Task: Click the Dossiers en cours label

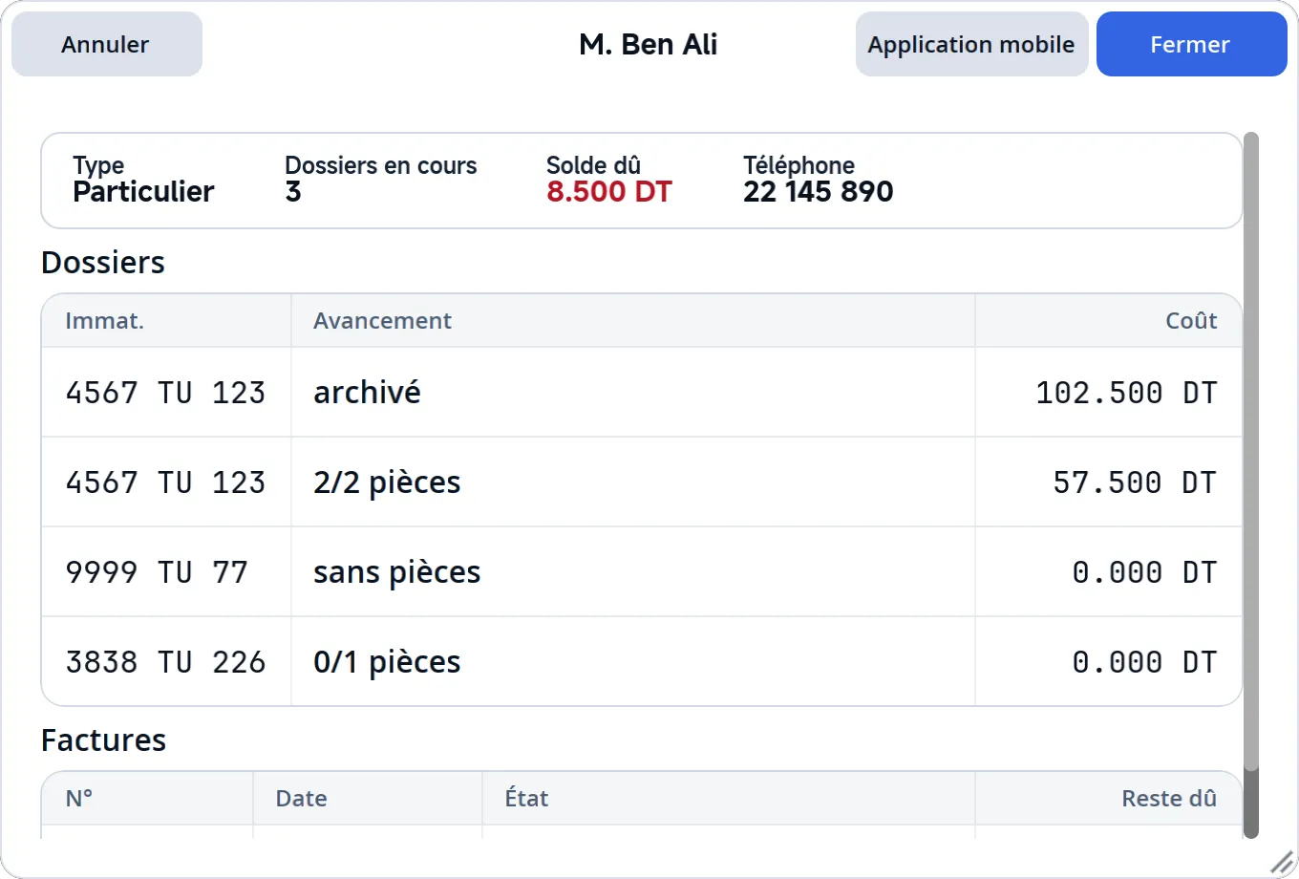Action: pyautogui.click(x=380, y=165)
